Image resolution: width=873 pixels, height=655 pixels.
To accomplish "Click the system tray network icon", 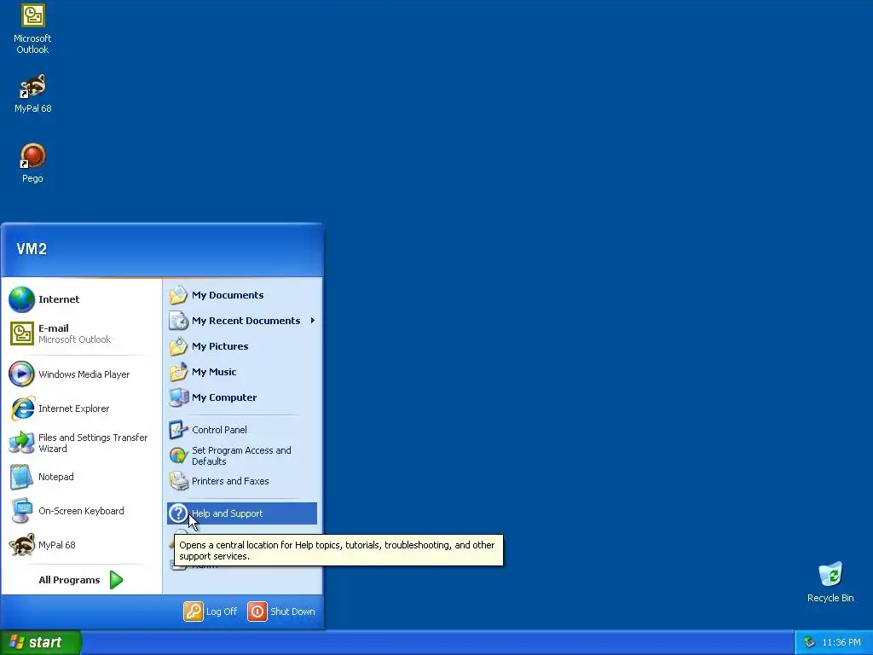I will point(809,643).
